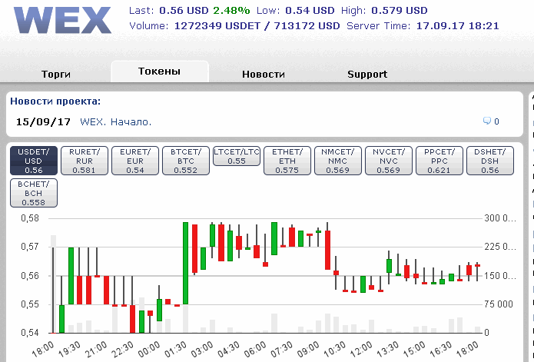Image resolution: width=534 pixels, height=362 pixels.
Task: Select the BCHET/BCH pair button
Action: [x=34, y=193]
